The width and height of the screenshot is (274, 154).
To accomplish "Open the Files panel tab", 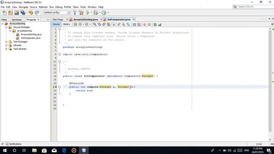I will (4, 20).
